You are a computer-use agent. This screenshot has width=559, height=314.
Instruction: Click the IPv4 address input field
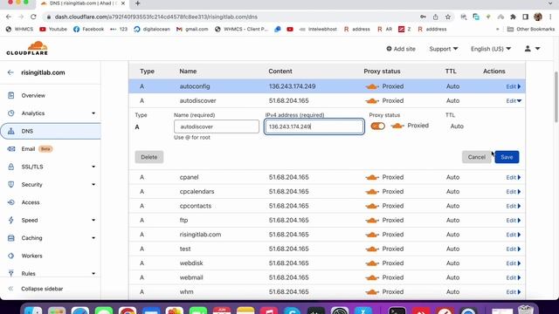(314, 126)
